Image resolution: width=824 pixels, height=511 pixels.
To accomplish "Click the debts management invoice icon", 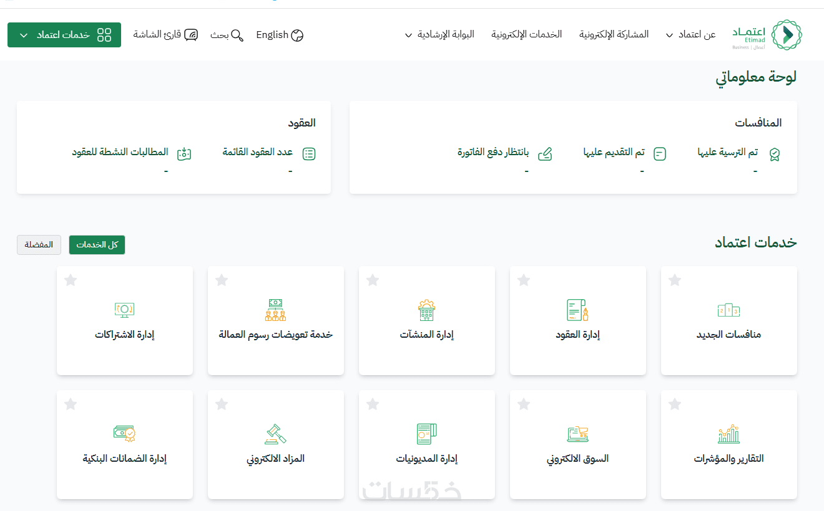I will (x=426, y=434).
